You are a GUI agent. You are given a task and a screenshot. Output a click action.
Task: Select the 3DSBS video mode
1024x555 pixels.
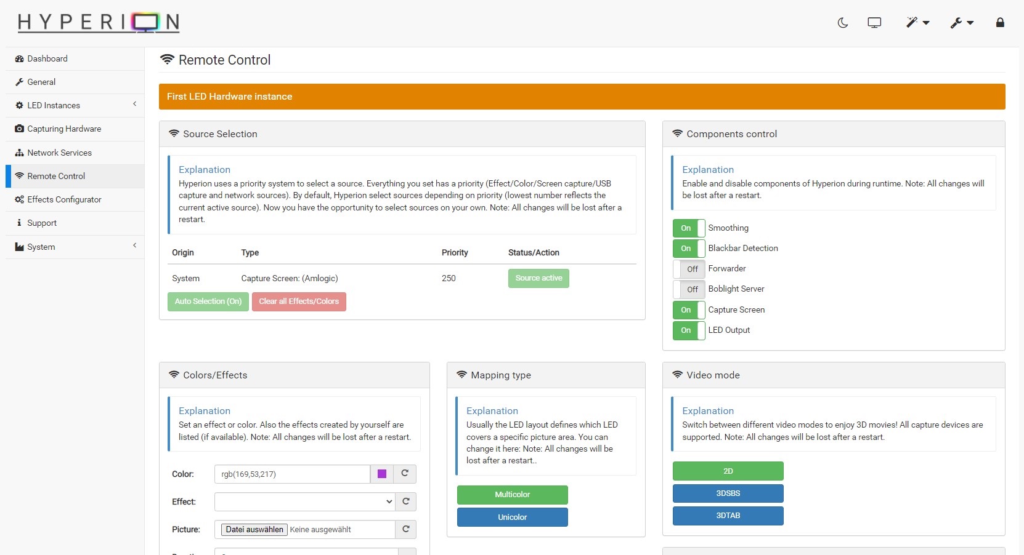pos(728,493)
